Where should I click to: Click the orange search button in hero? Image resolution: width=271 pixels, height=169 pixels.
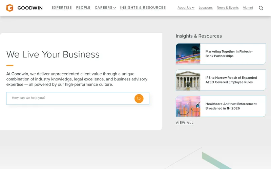(x=139, y=98)
